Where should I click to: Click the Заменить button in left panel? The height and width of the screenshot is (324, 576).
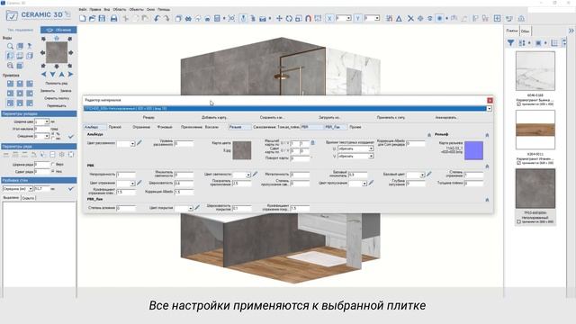point(48,91)
